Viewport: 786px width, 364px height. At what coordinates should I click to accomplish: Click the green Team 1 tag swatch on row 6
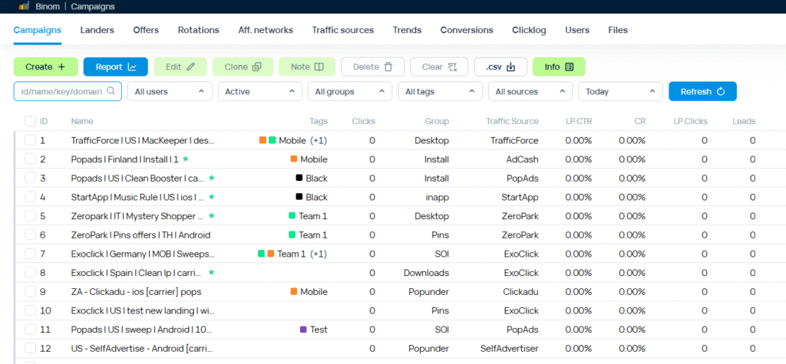292,234
